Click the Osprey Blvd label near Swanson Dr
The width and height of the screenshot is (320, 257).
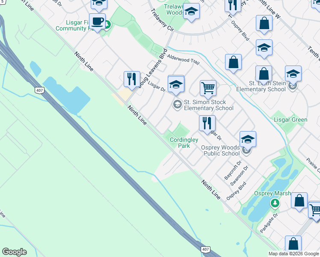(236, 191)
